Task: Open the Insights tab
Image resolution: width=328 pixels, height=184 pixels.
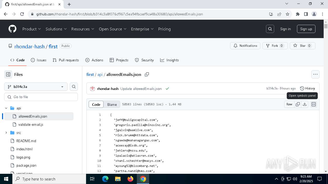Action: (x=169, y=60)
